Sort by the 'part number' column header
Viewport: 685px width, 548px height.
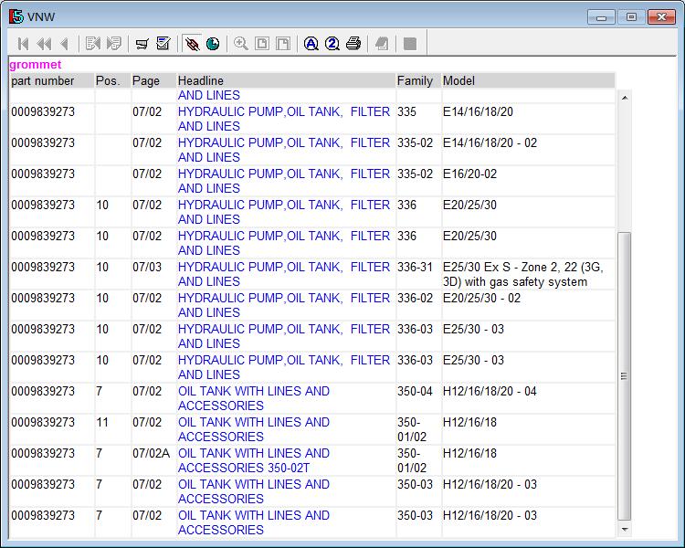click(51, 81)
